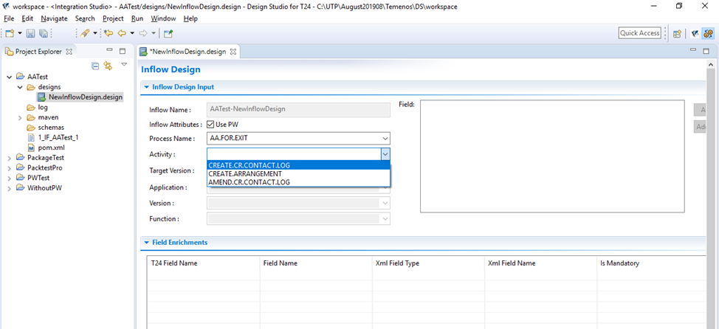The width and height of the screenshot is (719, 329).
Task: Click the Save toolbar icon
Action: click(x=30, y=33)
